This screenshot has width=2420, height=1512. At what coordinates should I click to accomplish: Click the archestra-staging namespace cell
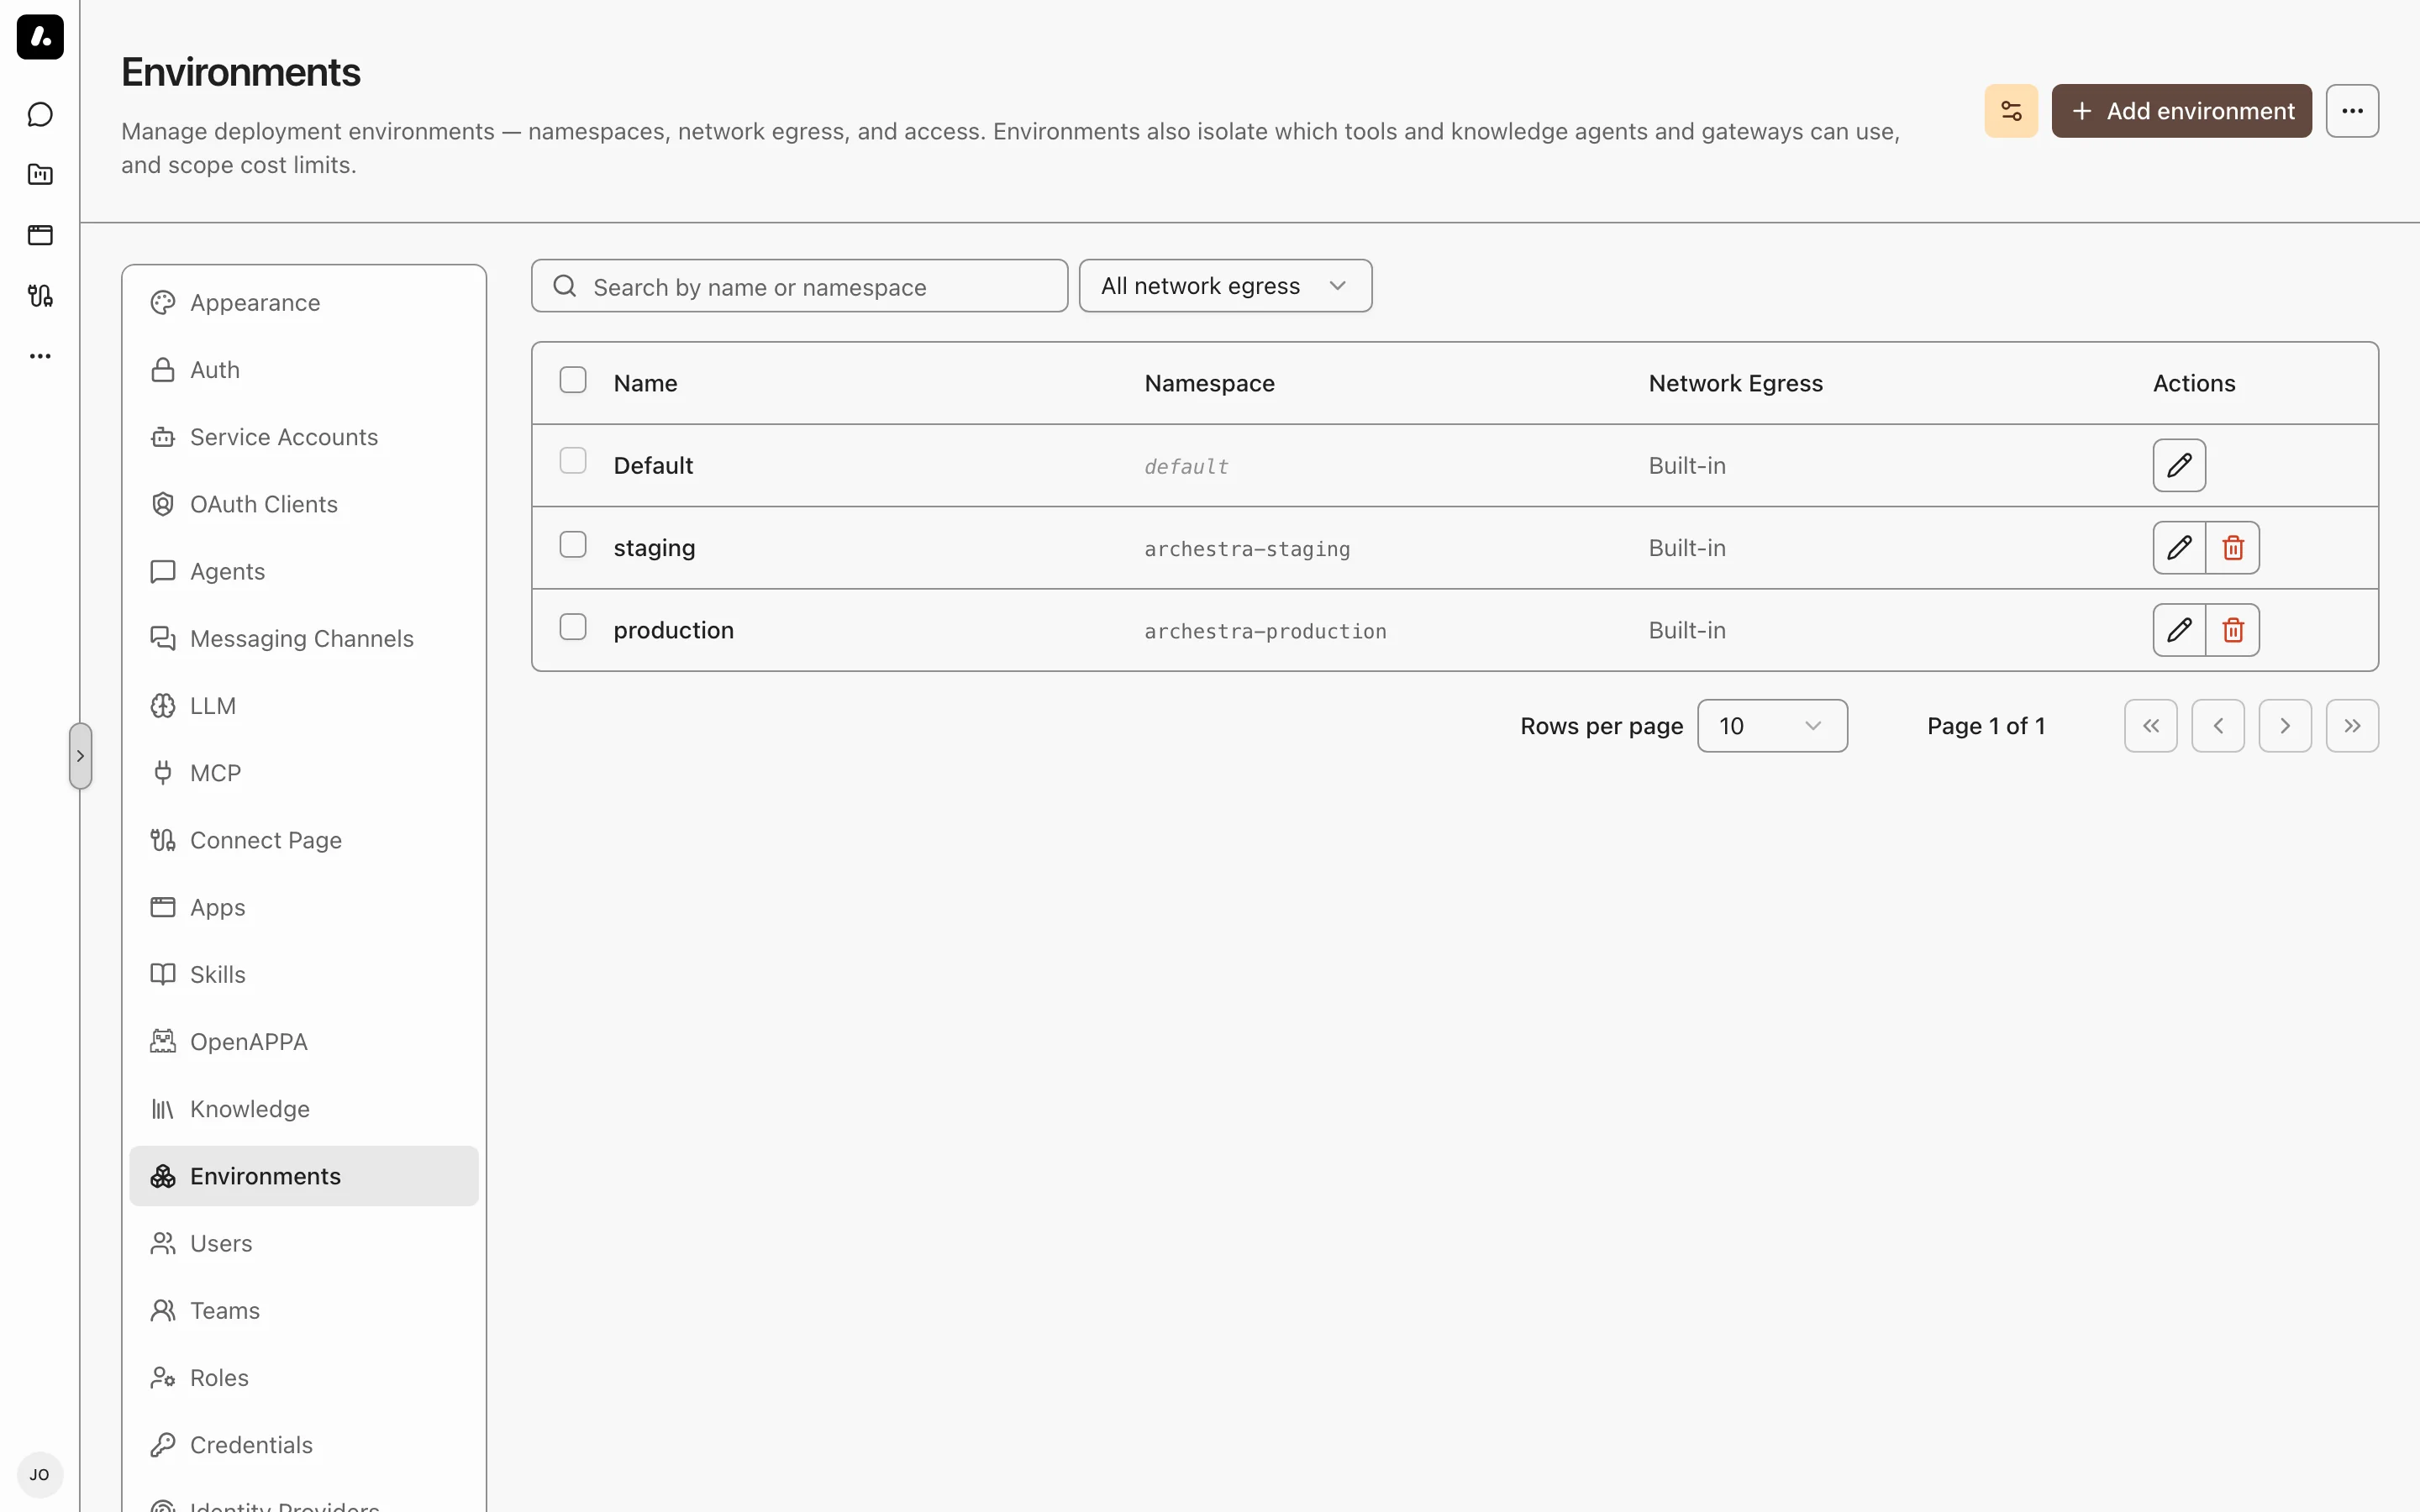click(x=1247, y=549)
